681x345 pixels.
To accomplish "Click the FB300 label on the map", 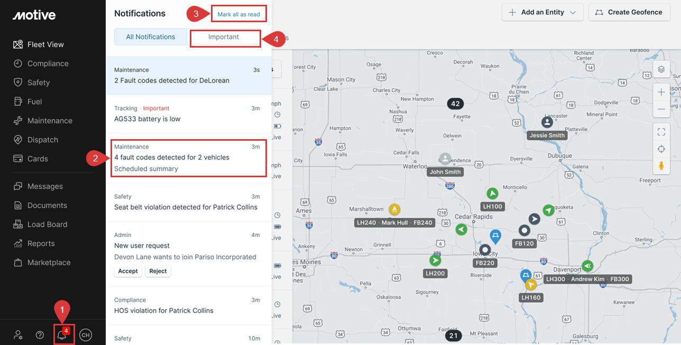I will (620, 279).
